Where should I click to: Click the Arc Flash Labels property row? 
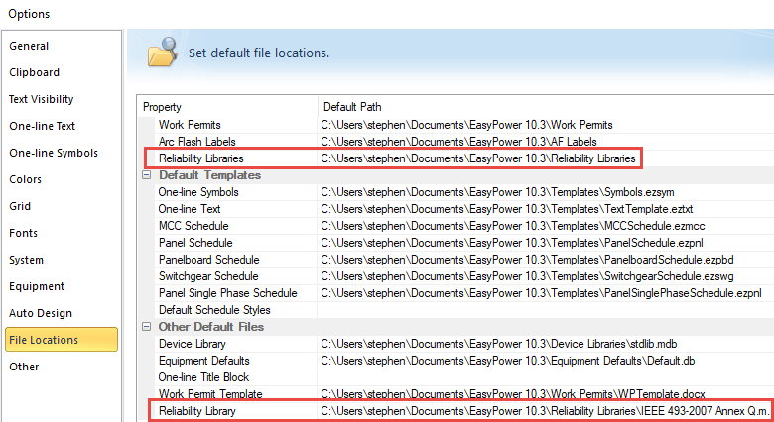(x=196, y=142)
